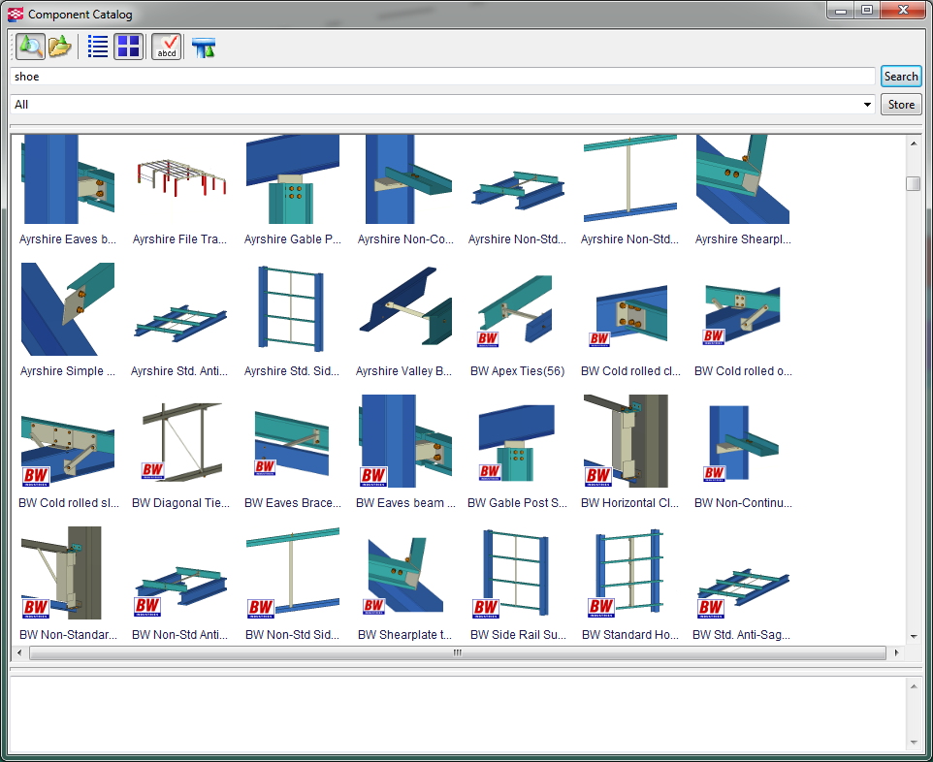The width and height of the screenshot is (933, 762).
Task: Select the BW Eaves beam thumbnail
Action: coord(405,441)
